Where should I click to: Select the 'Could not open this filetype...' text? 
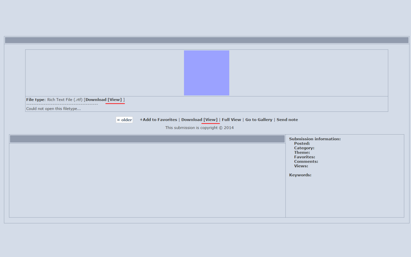54,109
